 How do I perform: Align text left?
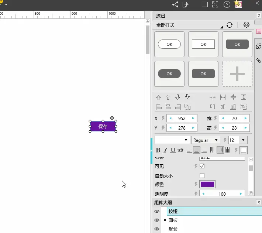pos(189,150)
